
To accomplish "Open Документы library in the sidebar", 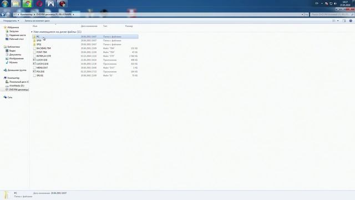I will pyautogui.click(x=15, y=54).
